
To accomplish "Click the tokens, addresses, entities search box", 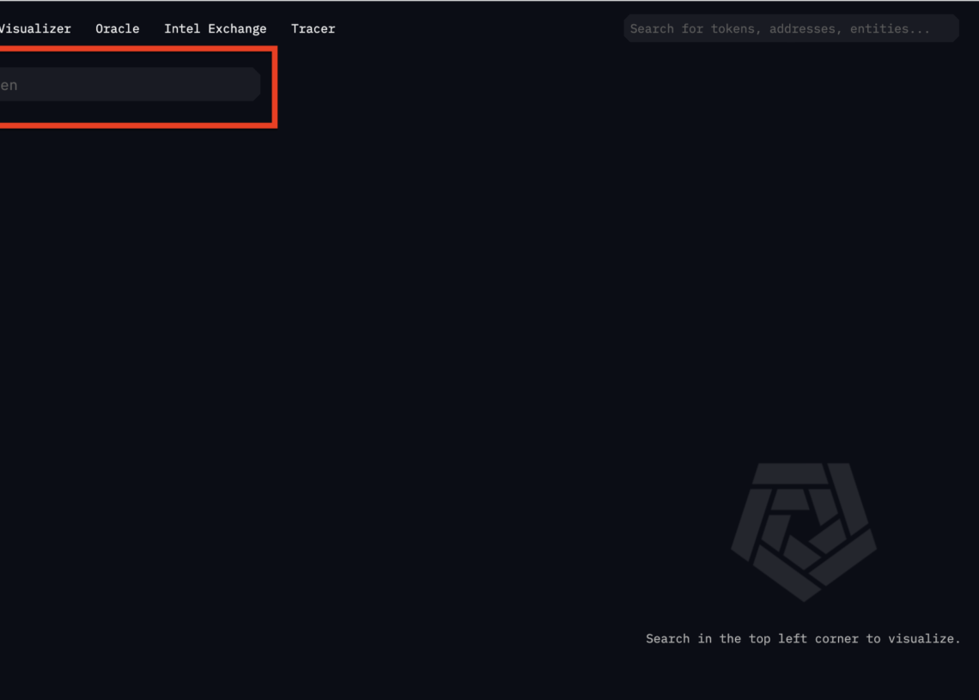I will point(791,28).
